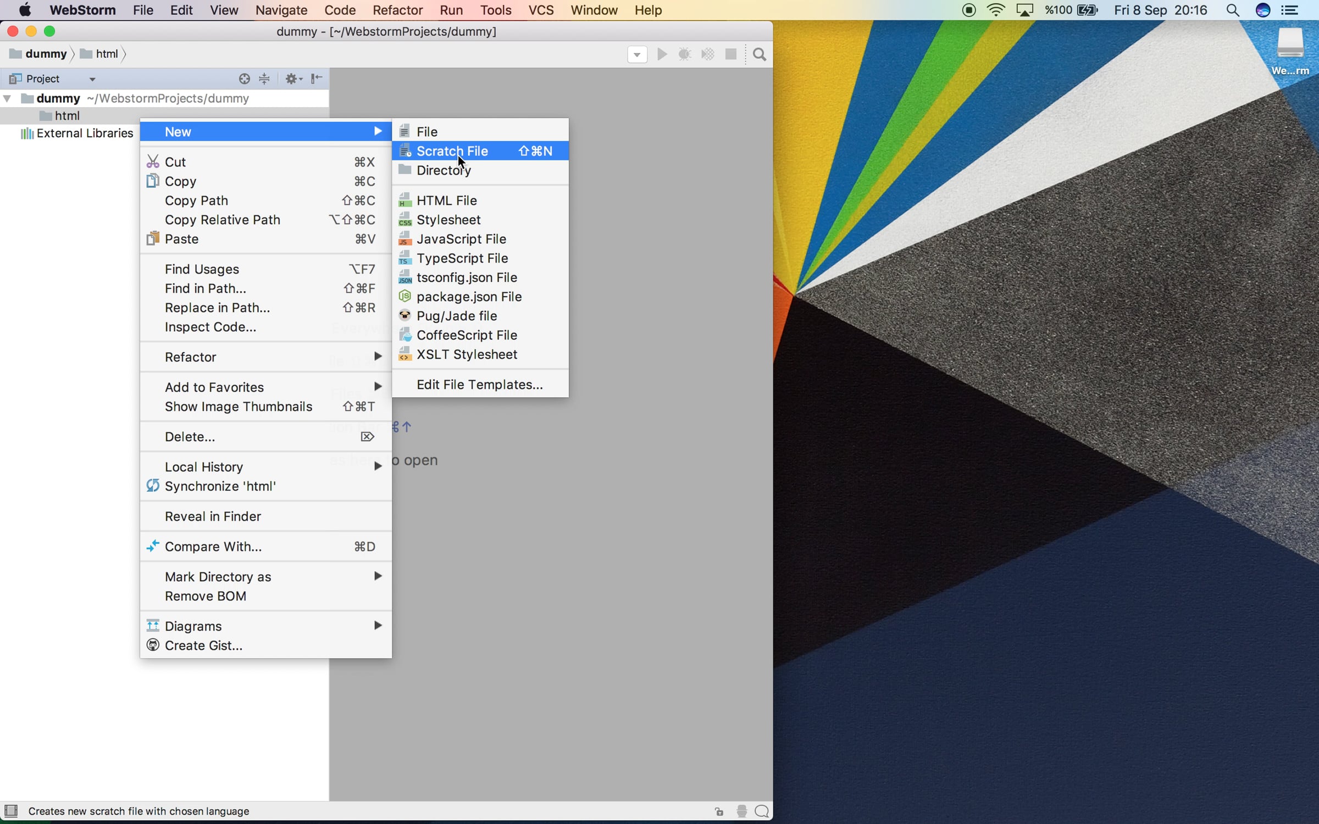Viewport: 1319px width, 824px height.
Task: Open Edit File Templates…
Action: (480, 385)
